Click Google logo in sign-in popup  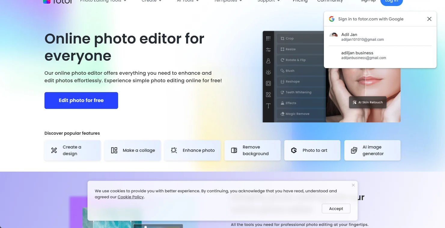(x=332, y=19)
